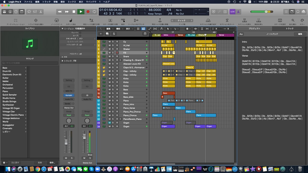Start playback with the Play button

coord(81,12)
